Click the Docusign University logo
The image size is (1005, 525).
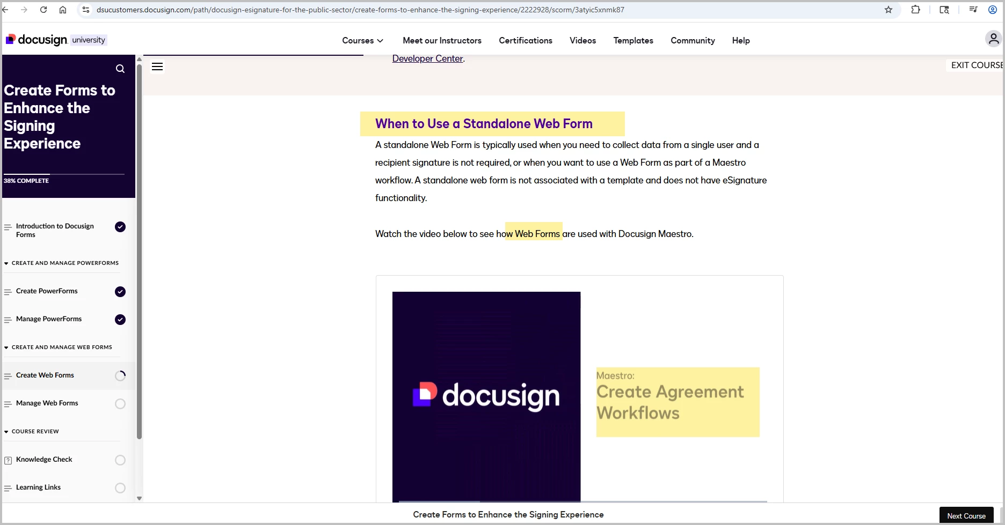coord(56,40)
